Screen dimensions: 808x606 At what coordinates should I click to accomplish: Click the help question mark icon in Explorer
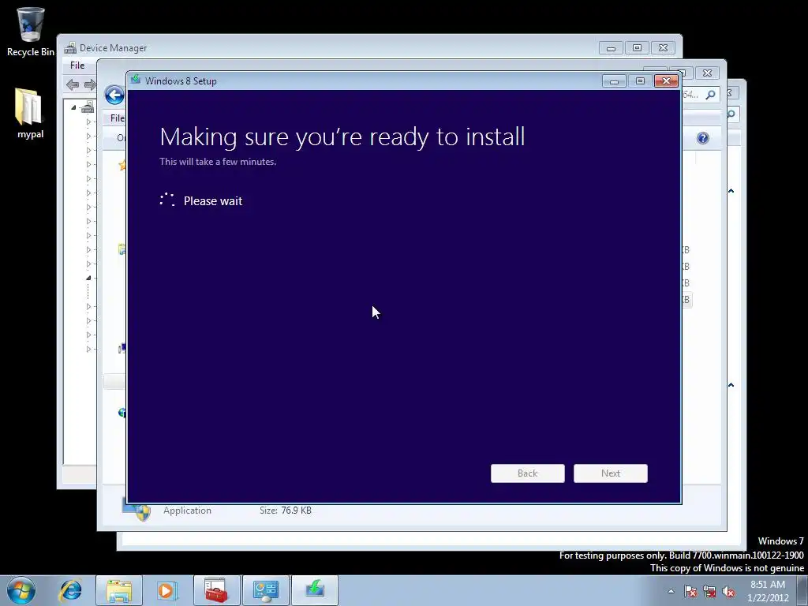click(703, 138)
